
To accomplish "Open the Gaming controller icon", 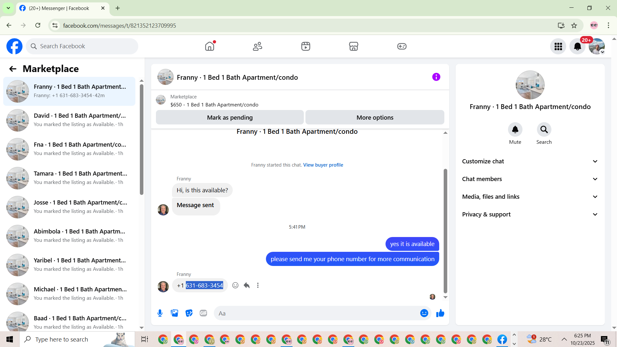I will tap(402, 46).
